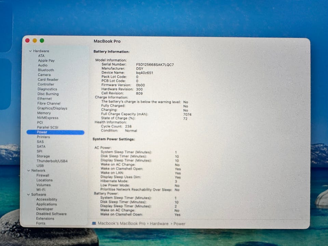Open the Fibre Channel item
Screen dimensions: 328x246
click(x=49, y=103)
